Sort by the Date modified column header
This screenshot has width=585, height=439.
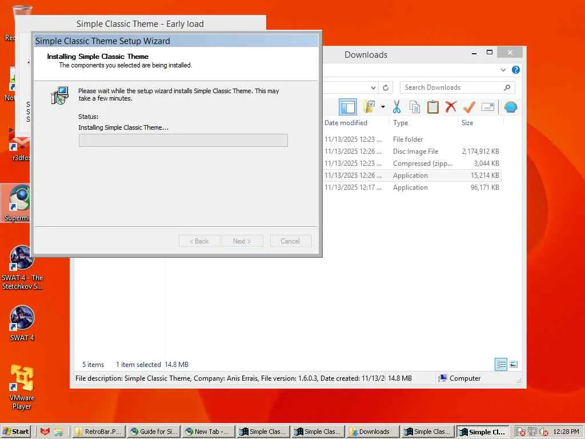pos(346,123)
